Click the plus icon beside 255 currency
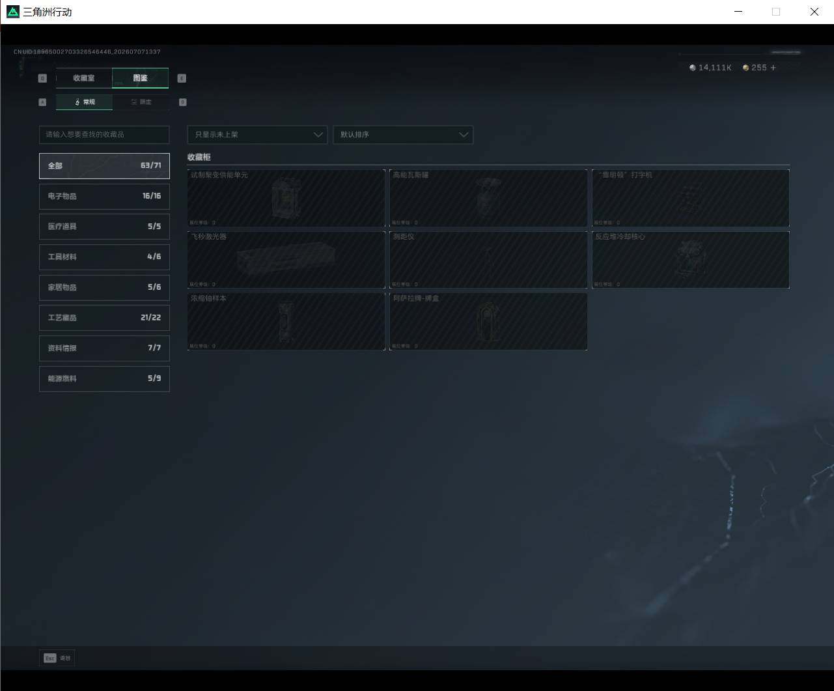 point(773,68)
